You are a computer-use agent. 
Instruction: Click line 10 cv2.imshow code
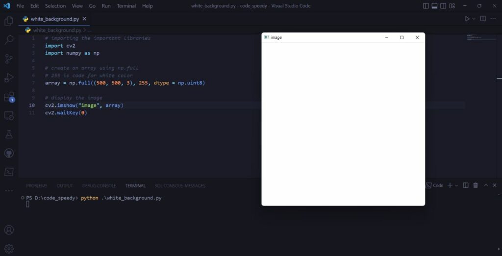click(84, 105)
